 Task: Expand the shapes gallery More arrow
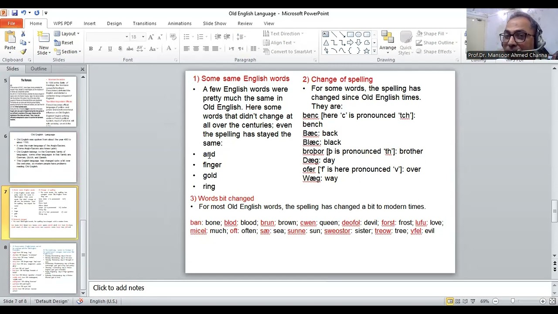click(x=374, y=51)
